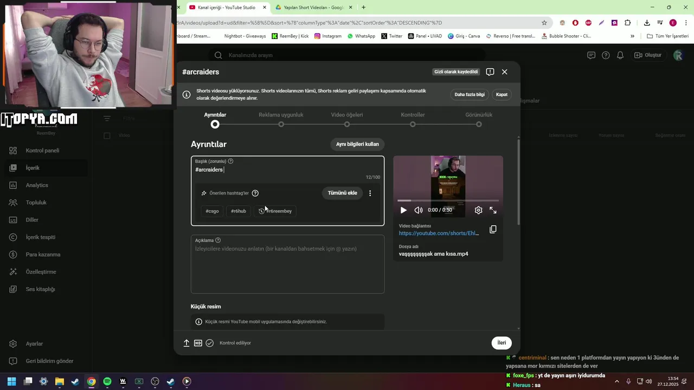Copy the video link icon

[x=493, y=229]
